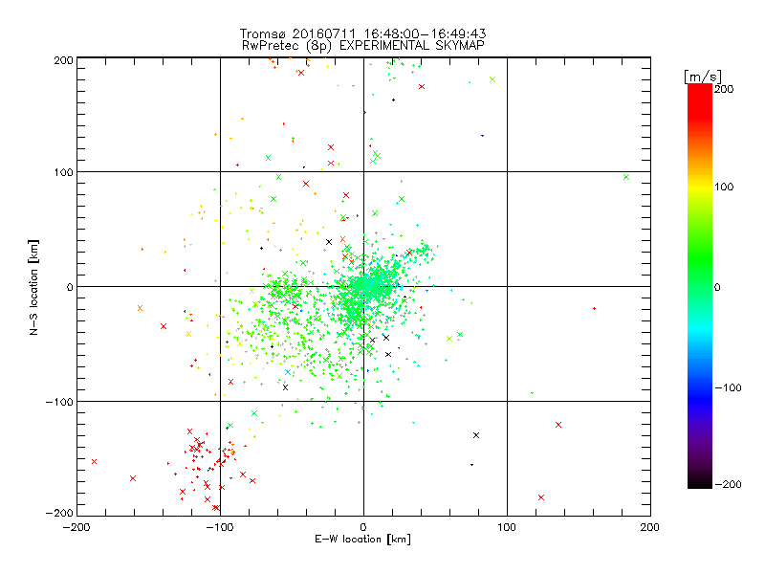Click the E-W axis tick label '200'
This screenshot has width=765, height=574.
click(650, 527)
